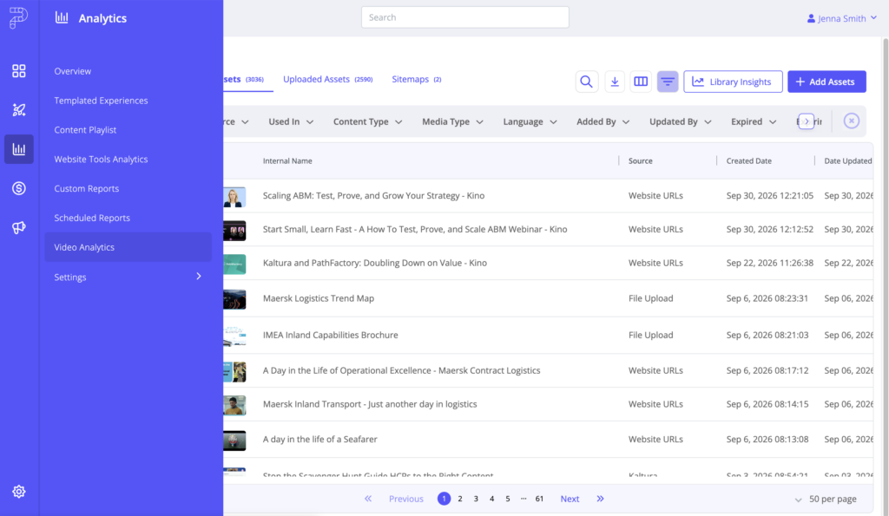
Task: Go to page 2
Action: point(460,499)
